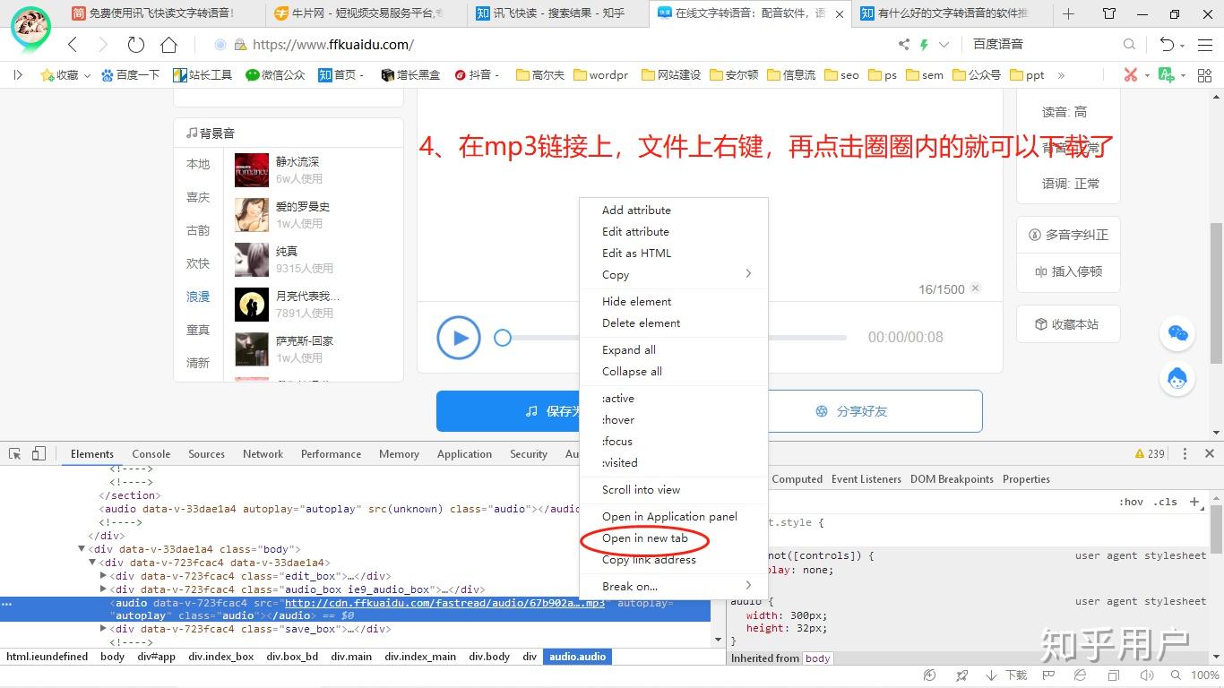The width and height of the screenshot is (1224, 688).
Task: Open the 站长工具 bookmark
Action: coord(203,75)
